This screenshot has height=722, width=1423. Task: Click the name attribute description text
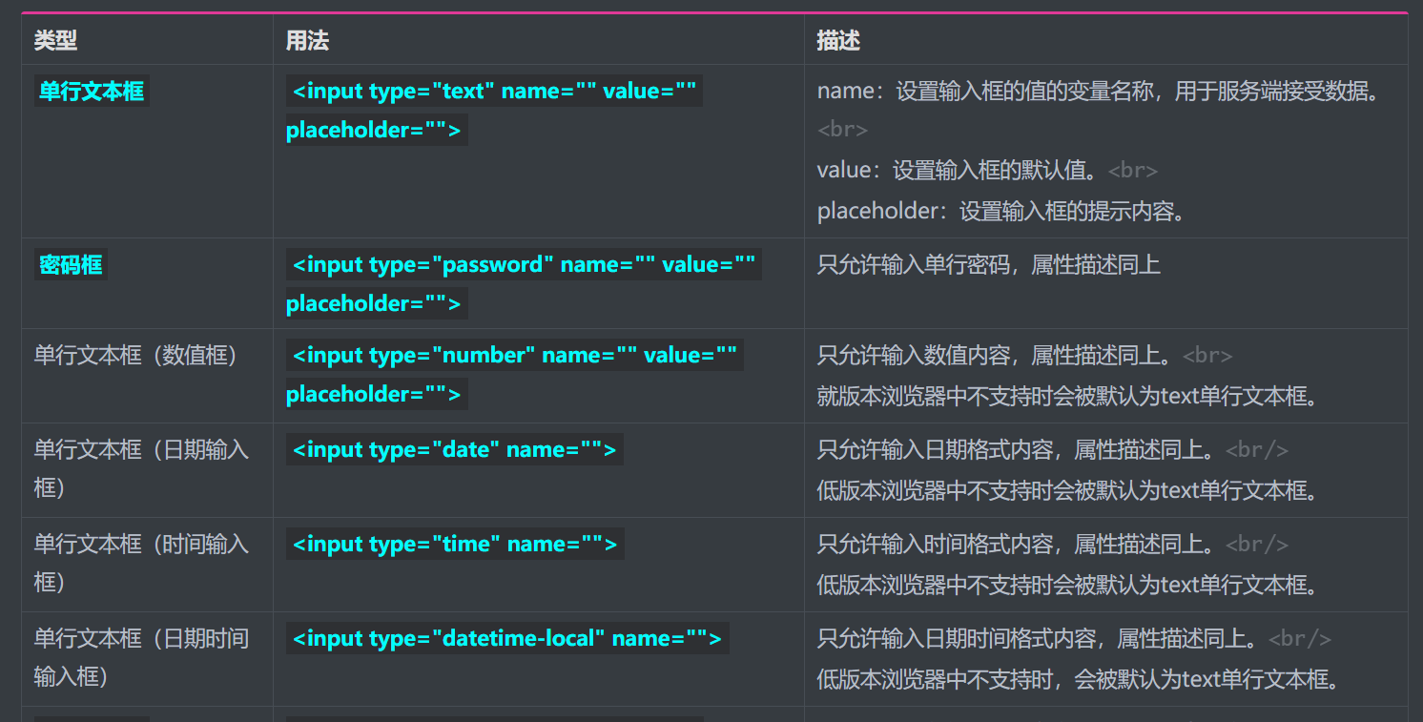point(1099,91)
